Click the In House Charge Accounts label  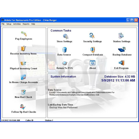pos(24,82)
